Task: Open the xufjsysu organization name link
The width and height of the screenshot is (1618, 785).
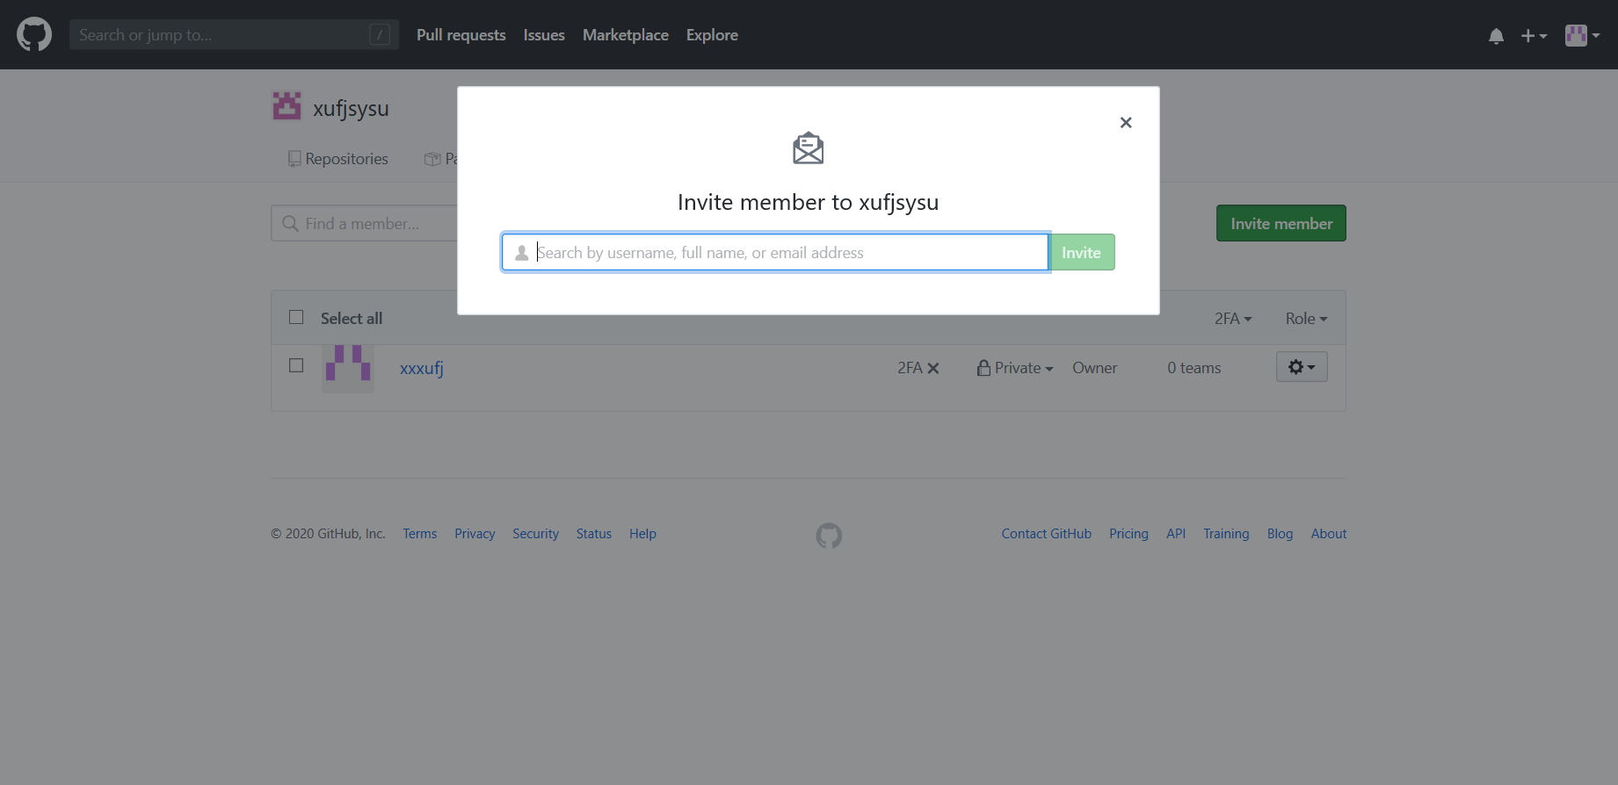Action: [x=351, y=109]
